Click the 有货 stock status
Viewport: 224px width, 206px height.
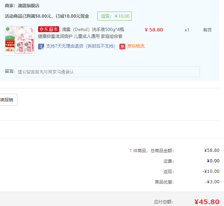(x=207, y=30)
